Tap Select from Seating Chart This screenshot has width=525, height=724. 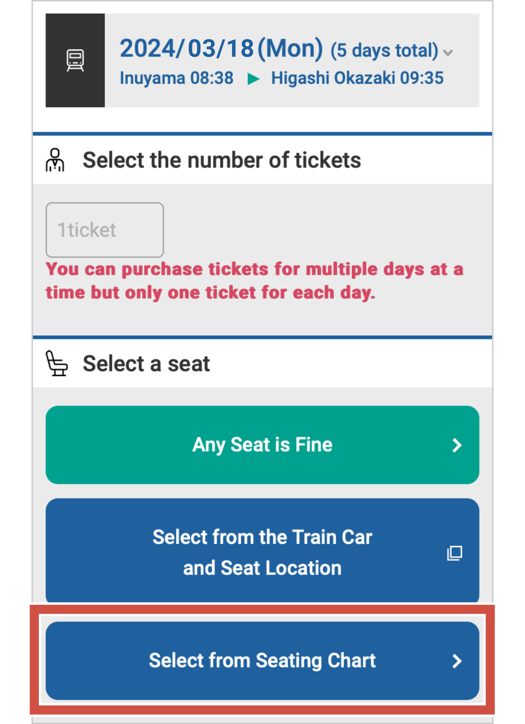262,661
